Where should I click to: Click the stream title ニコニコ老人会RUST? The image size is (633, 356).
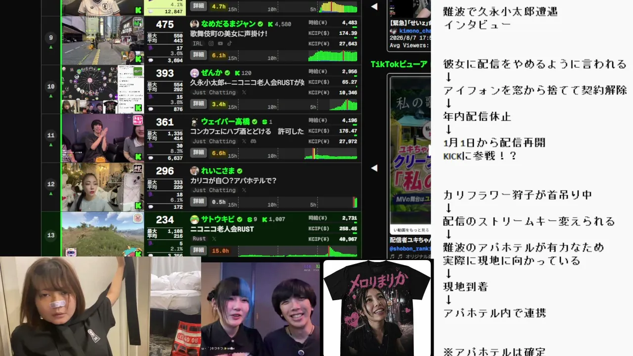222,229
